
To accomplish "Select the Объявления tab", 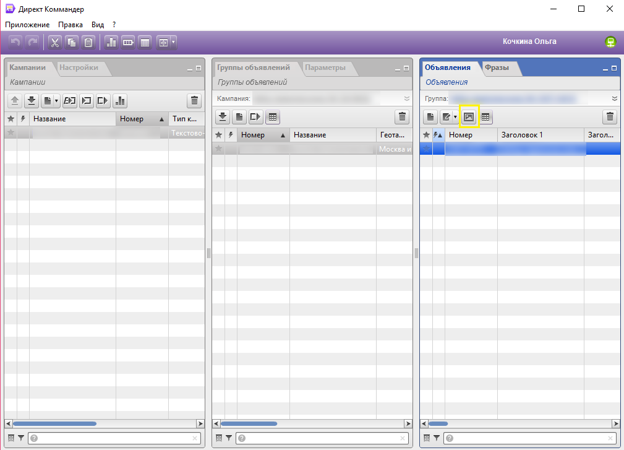I will (x=447, y=67).
